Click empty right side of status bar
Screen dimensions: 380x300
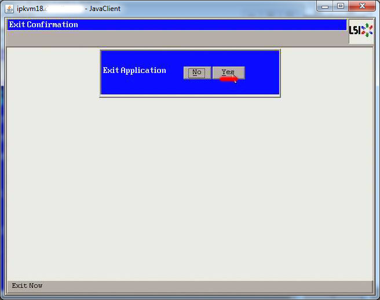(x=232, y=286)
